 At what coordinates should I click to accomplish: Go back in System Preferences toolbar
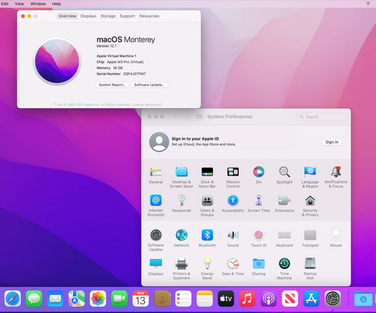click(x=175, y=117)
